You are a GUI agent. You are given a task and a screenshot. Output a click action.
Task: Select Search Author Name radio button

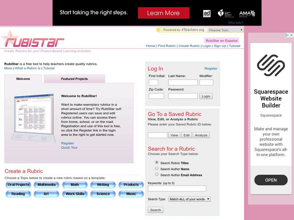(157, 169)
